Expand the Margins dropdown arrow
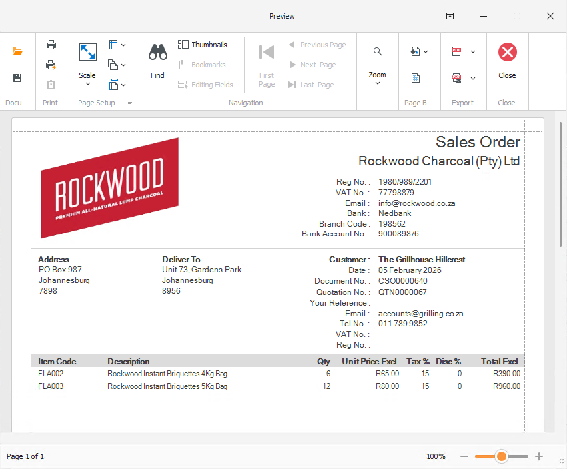567x469 pixels. pos(123,45)
